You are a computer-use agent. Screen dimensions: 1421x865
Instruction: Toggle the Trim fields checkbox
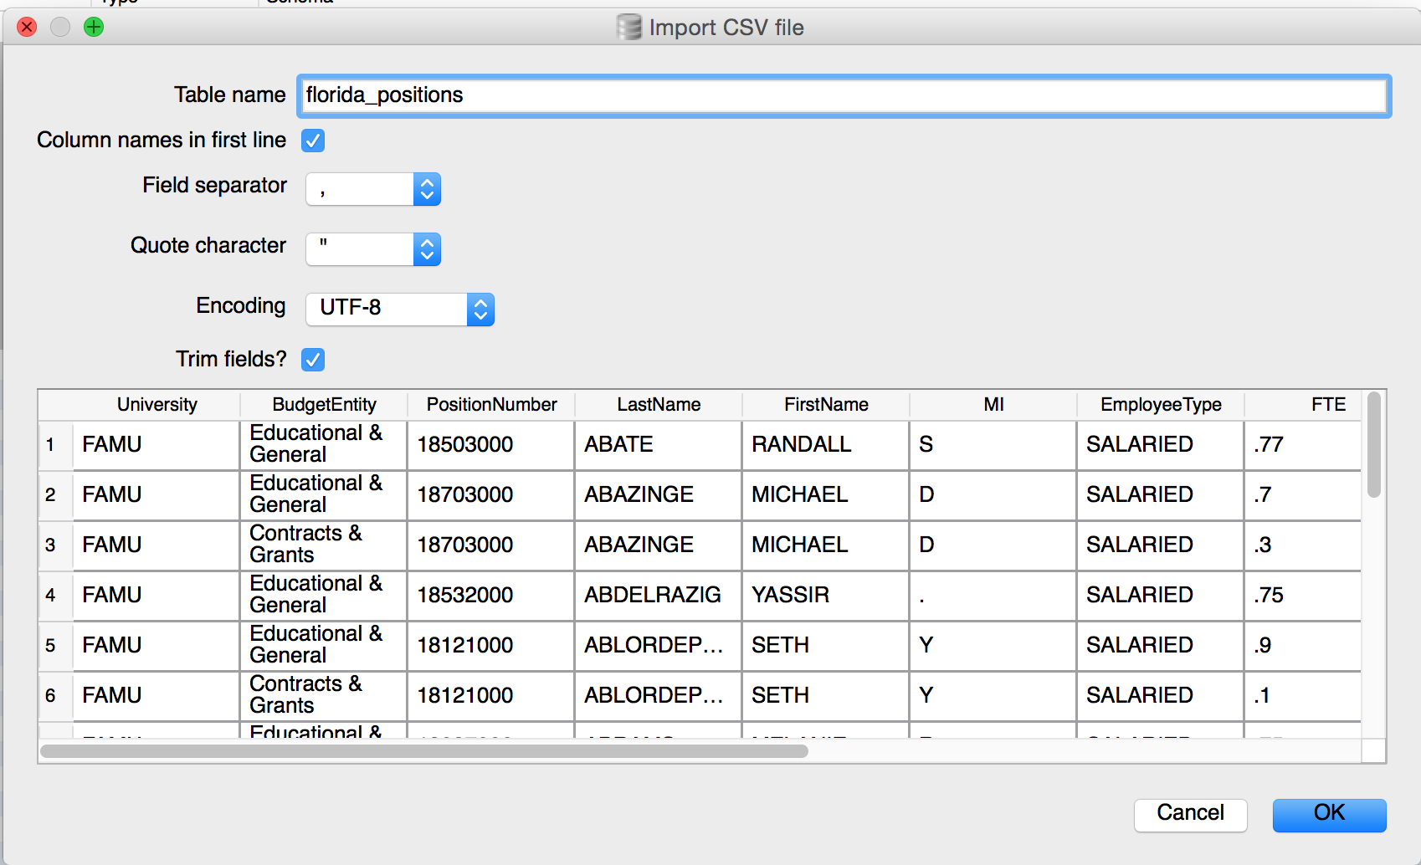click(313, 360)
